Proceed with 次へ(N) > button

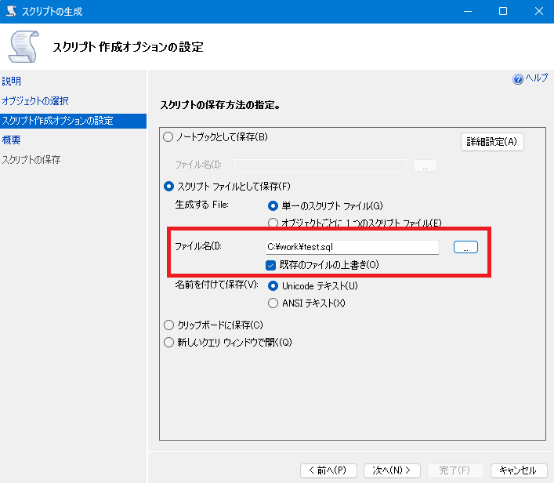click(x=392, y=470)
